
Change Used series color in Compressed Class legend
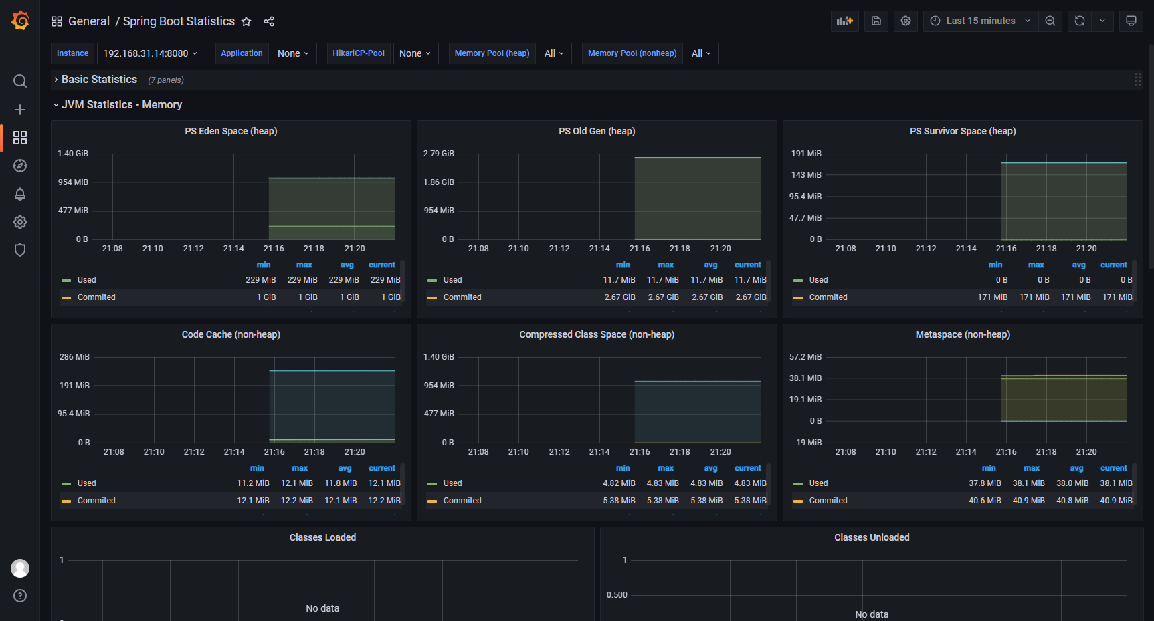432,483
